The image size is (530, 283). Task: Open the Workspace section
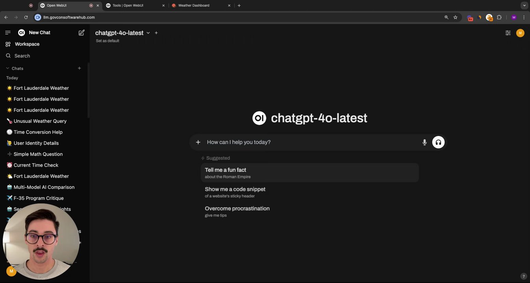point(27,44)
